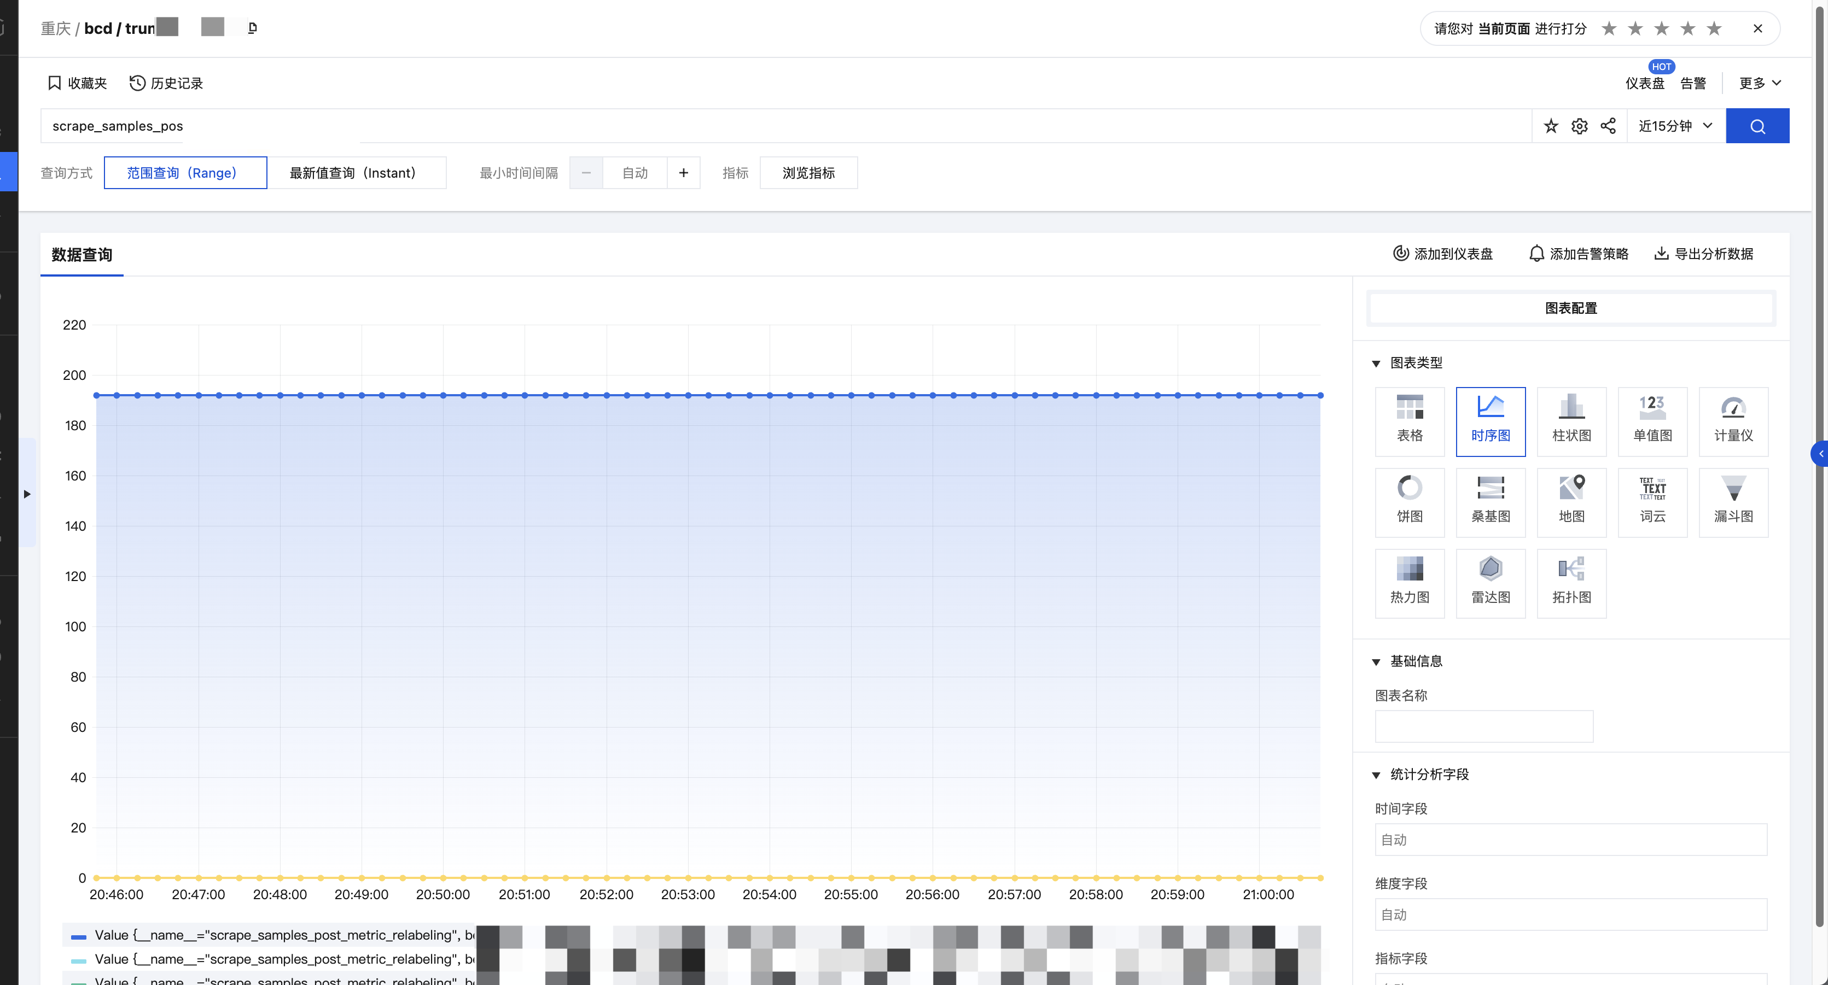Choose the Sankey chart (桑基图) icon
Screen dimensions: 1828x985
point(1490,501)
